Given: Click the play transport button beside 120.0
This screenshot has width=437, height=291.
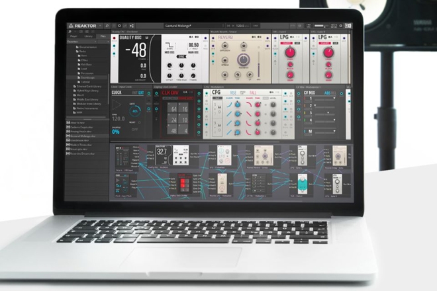Looking at the screenshot, I should click(x=233, y=26).
